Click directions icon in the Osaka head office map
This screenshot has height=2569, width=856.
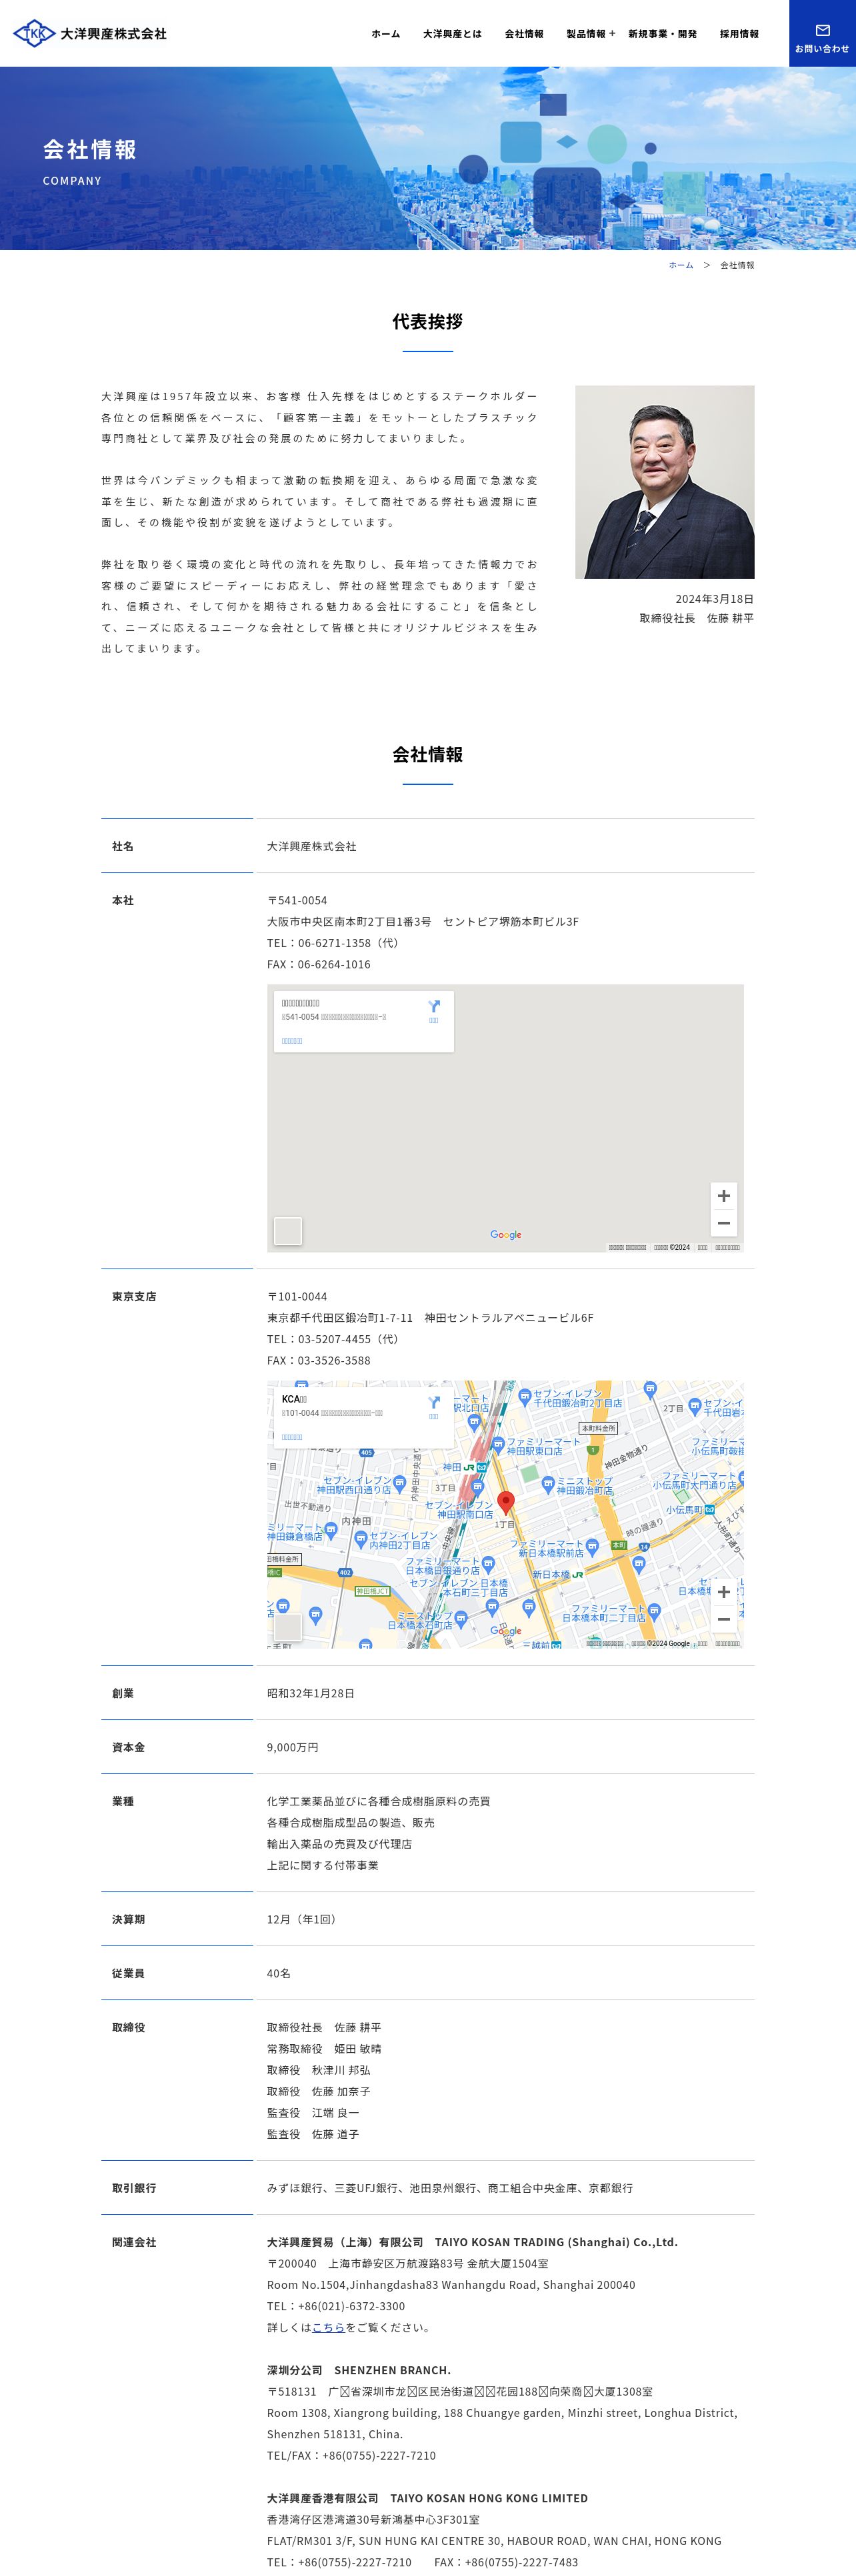(x=433, y=1007)
